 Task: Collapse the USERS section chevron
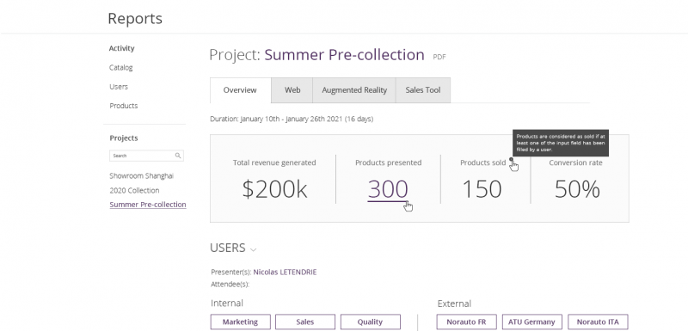point(253,250)
